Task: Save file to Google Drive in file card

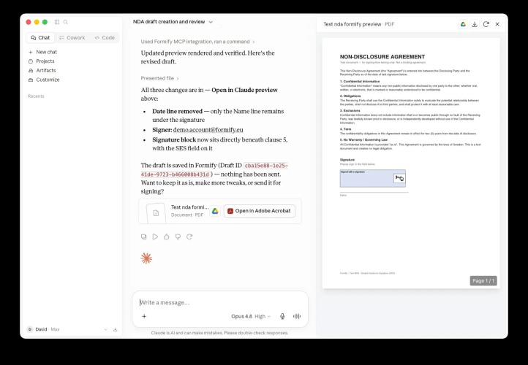Action: (215, 211)
